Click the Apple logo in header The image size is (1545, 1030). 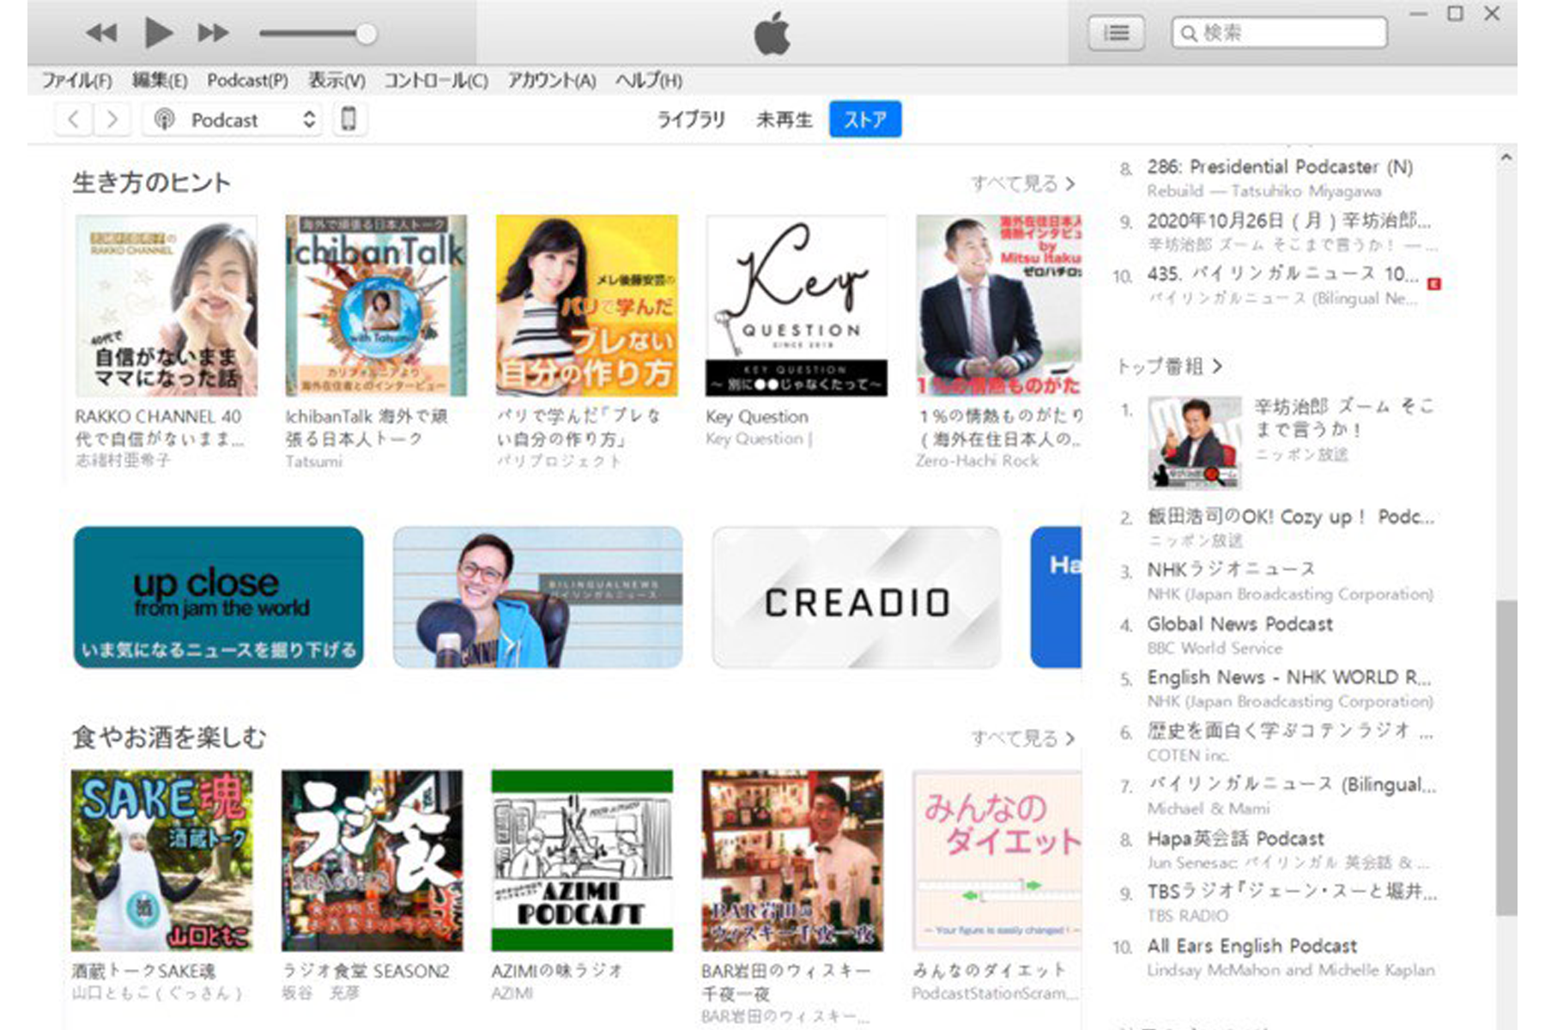pos(772,35)
